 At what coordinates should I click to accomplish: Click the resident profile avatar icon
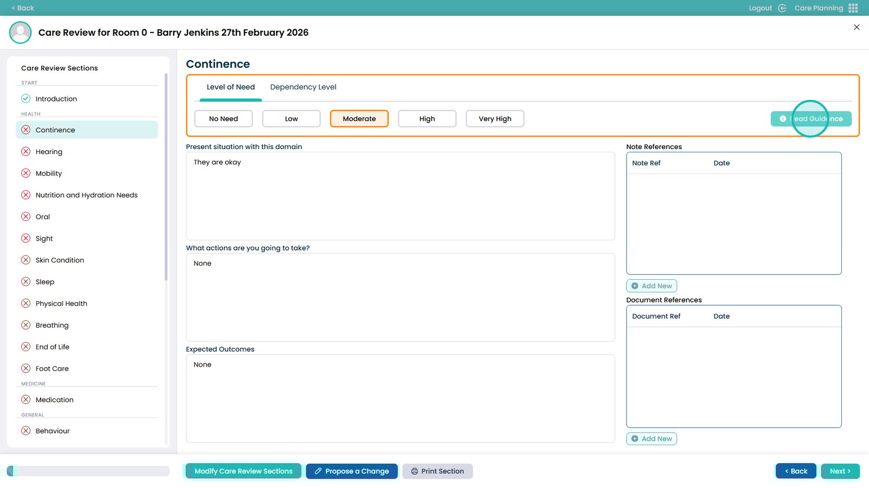[x=20, y=33]
